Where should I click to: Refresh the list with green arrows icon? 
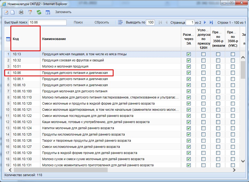[x=39, y=12]
